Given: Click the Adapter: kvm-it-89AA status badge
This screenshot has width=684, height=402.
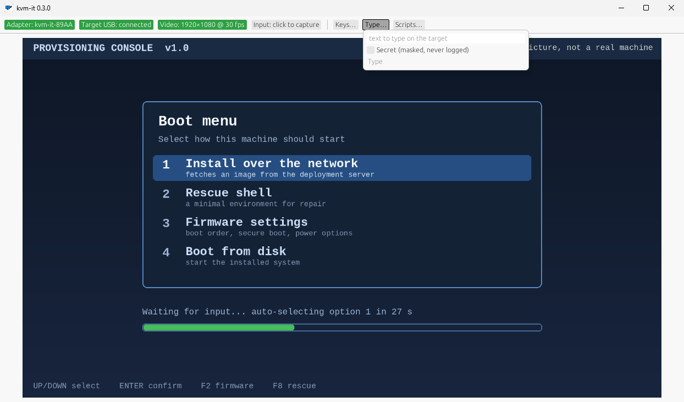Looking at the screenshot, I should [x=40, y=25].
